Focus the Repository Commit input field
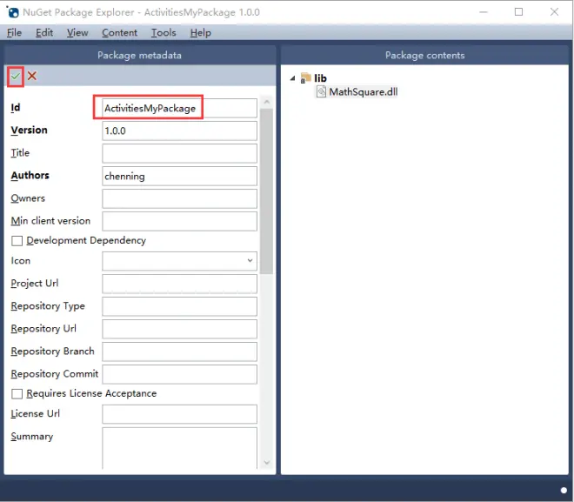 point(179,375)
